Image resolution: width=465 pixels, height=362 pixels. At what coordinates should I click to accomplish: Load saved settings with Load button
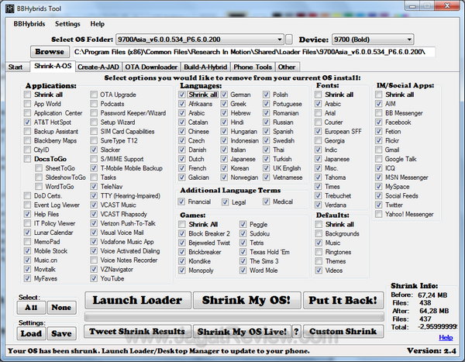point(32,333)
